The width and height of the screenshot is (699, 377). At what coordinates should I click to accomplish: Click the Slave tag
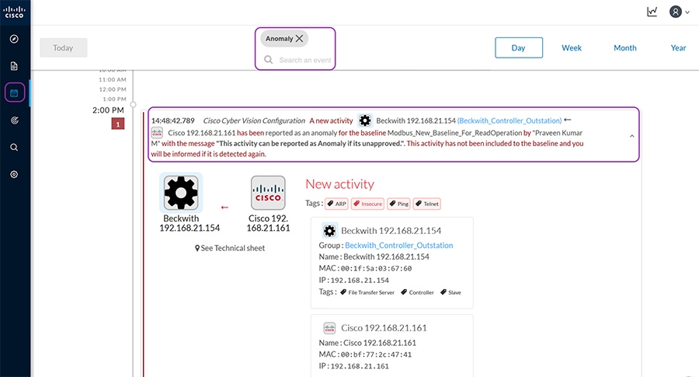click(x=450, y=292)
